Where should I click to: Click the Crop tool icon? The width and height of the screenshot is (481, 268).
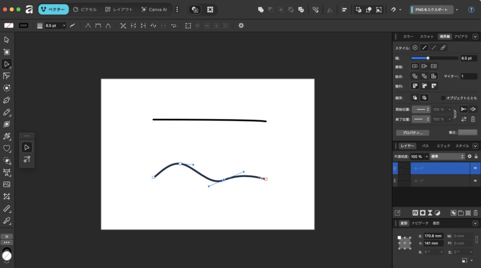click(x=7, y=172)
